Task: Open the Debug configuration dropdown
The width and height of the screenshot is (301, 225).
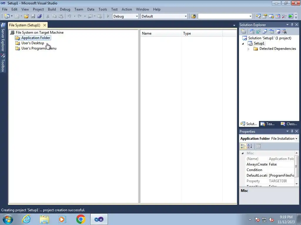Action: tap(137, 16)
